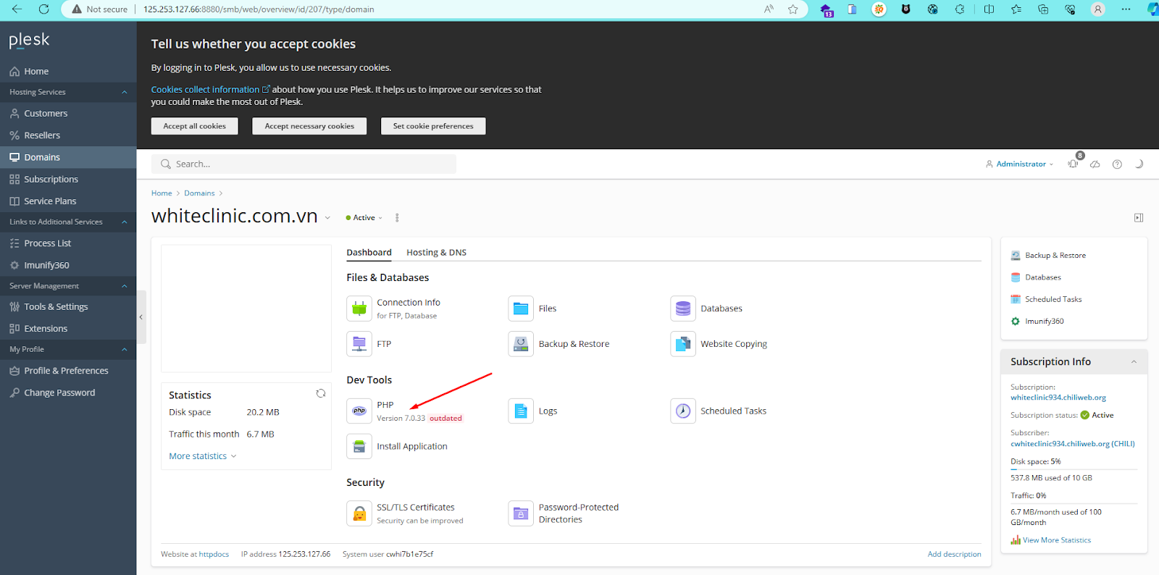This screenshot has height=575, width=1159.
Task: Open the Files folder icon
Action: 521,309
